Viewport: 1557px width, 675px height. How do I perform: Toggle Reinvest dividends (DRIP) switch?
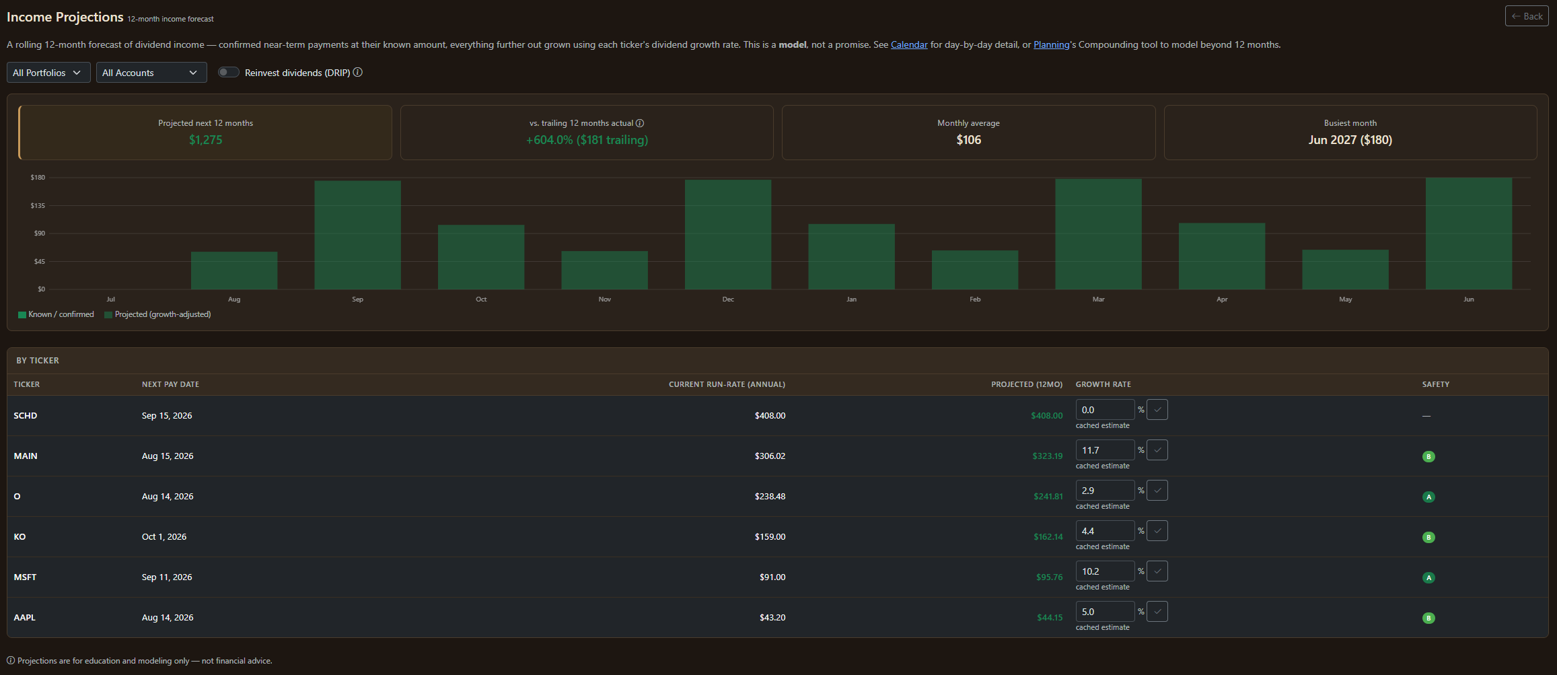tap(229, 72)
